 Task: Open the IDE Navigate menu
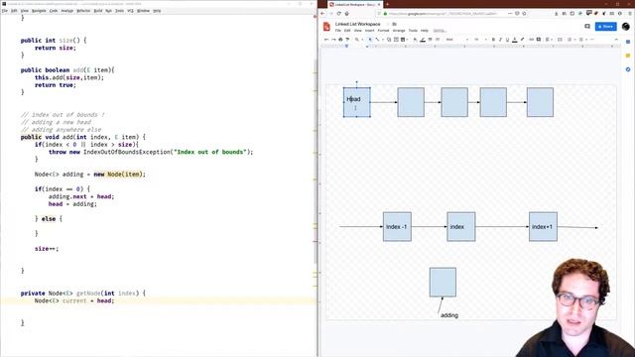(x=39, y=11)
